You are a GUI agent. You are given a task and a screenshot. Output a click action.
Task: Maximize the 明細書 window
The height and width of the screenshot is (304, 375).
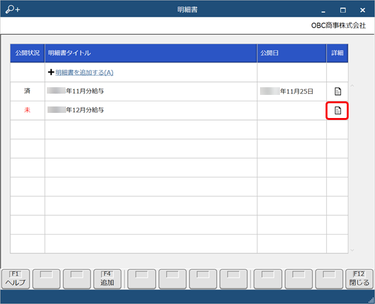(x=343, y=10)
